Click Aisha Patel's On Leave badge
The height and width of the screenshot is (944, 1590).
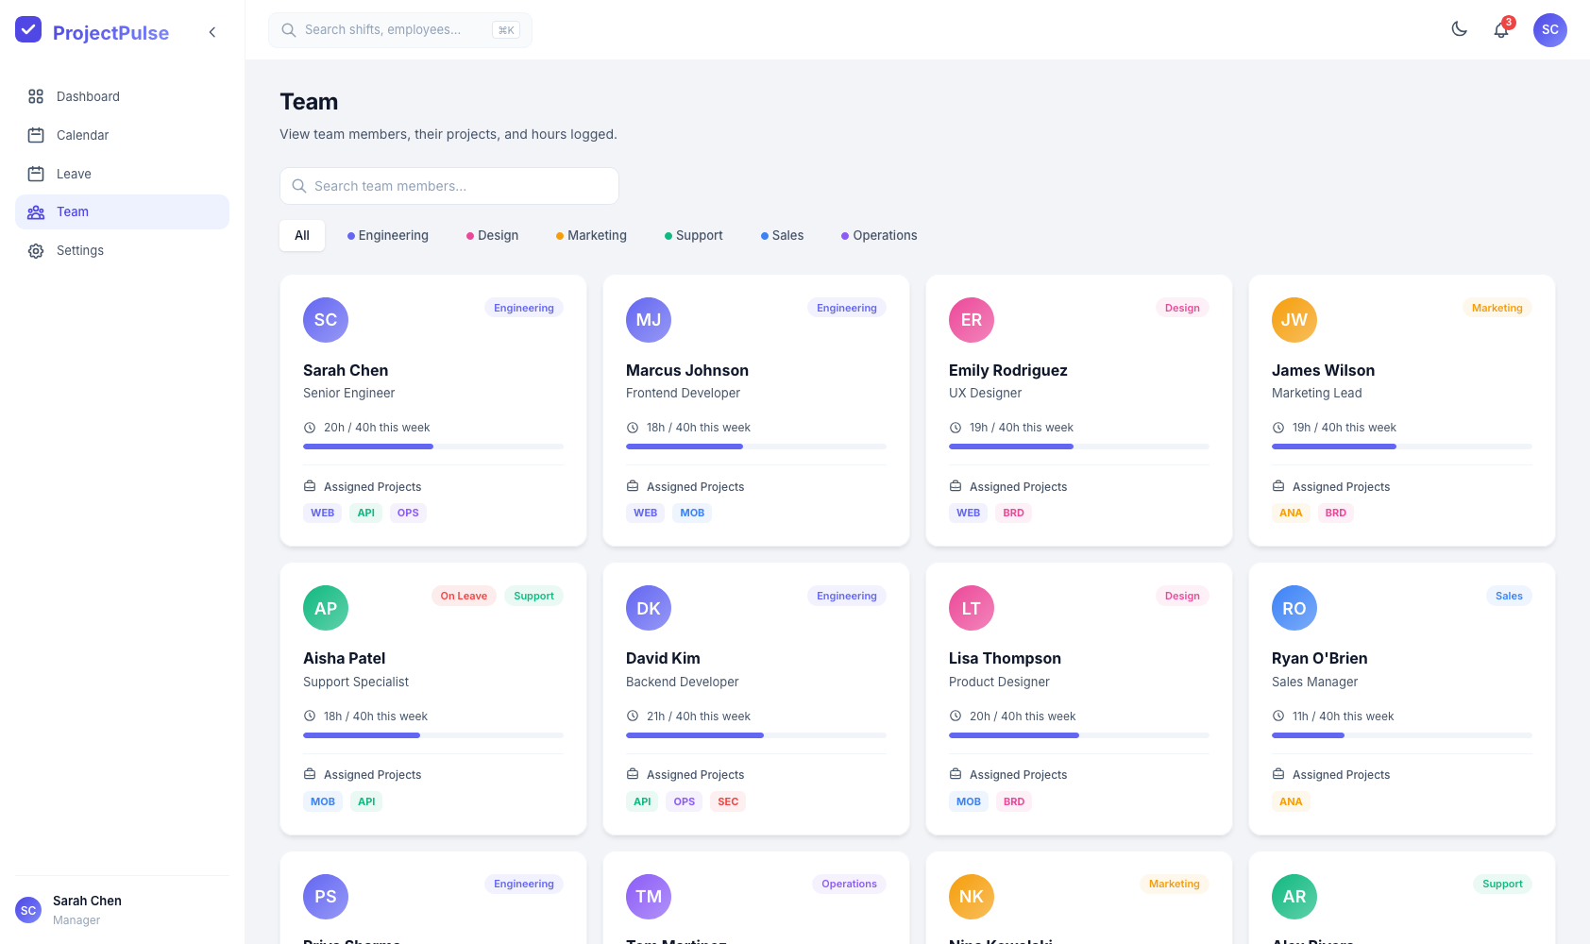tap(464, 596)
